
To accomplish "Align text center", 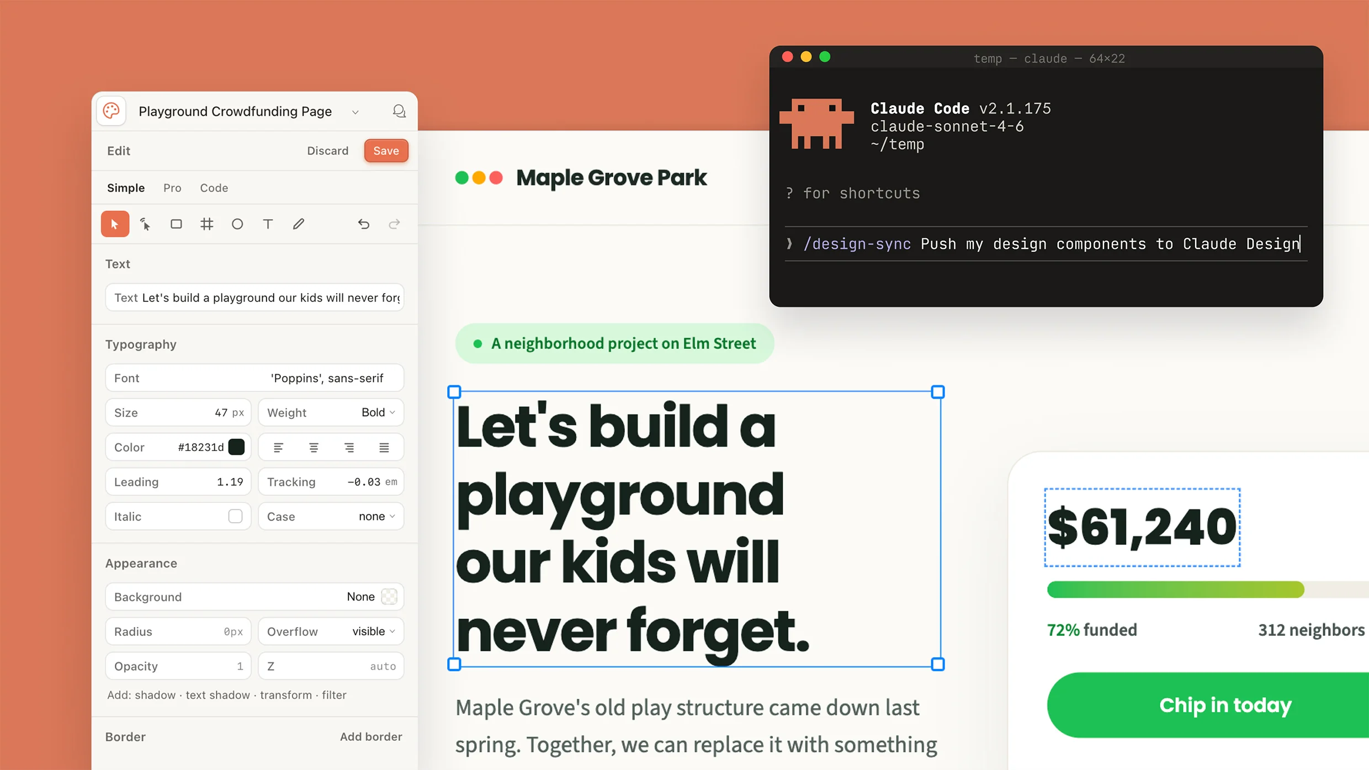I will point(314,448).
